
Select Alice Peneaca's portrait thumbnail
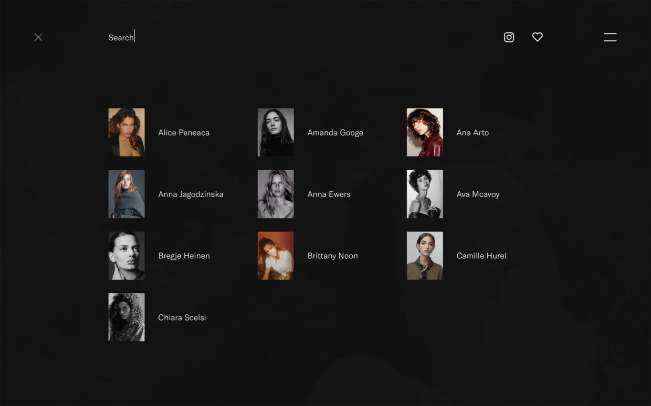pos(127,132)
